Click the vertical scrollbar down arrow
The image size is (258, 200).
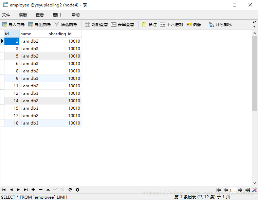coord(255,183)
